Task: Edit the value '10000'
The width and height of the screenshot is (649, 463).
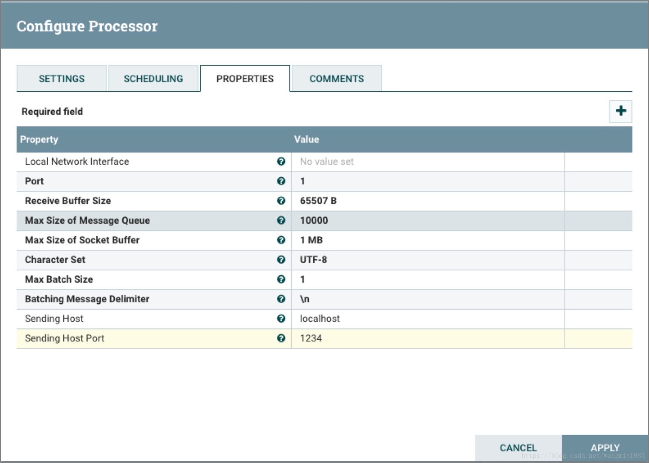Action: coord(428,220)
